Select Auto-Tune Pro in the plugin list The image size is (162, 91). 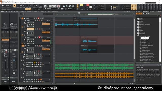click(145, 41)
